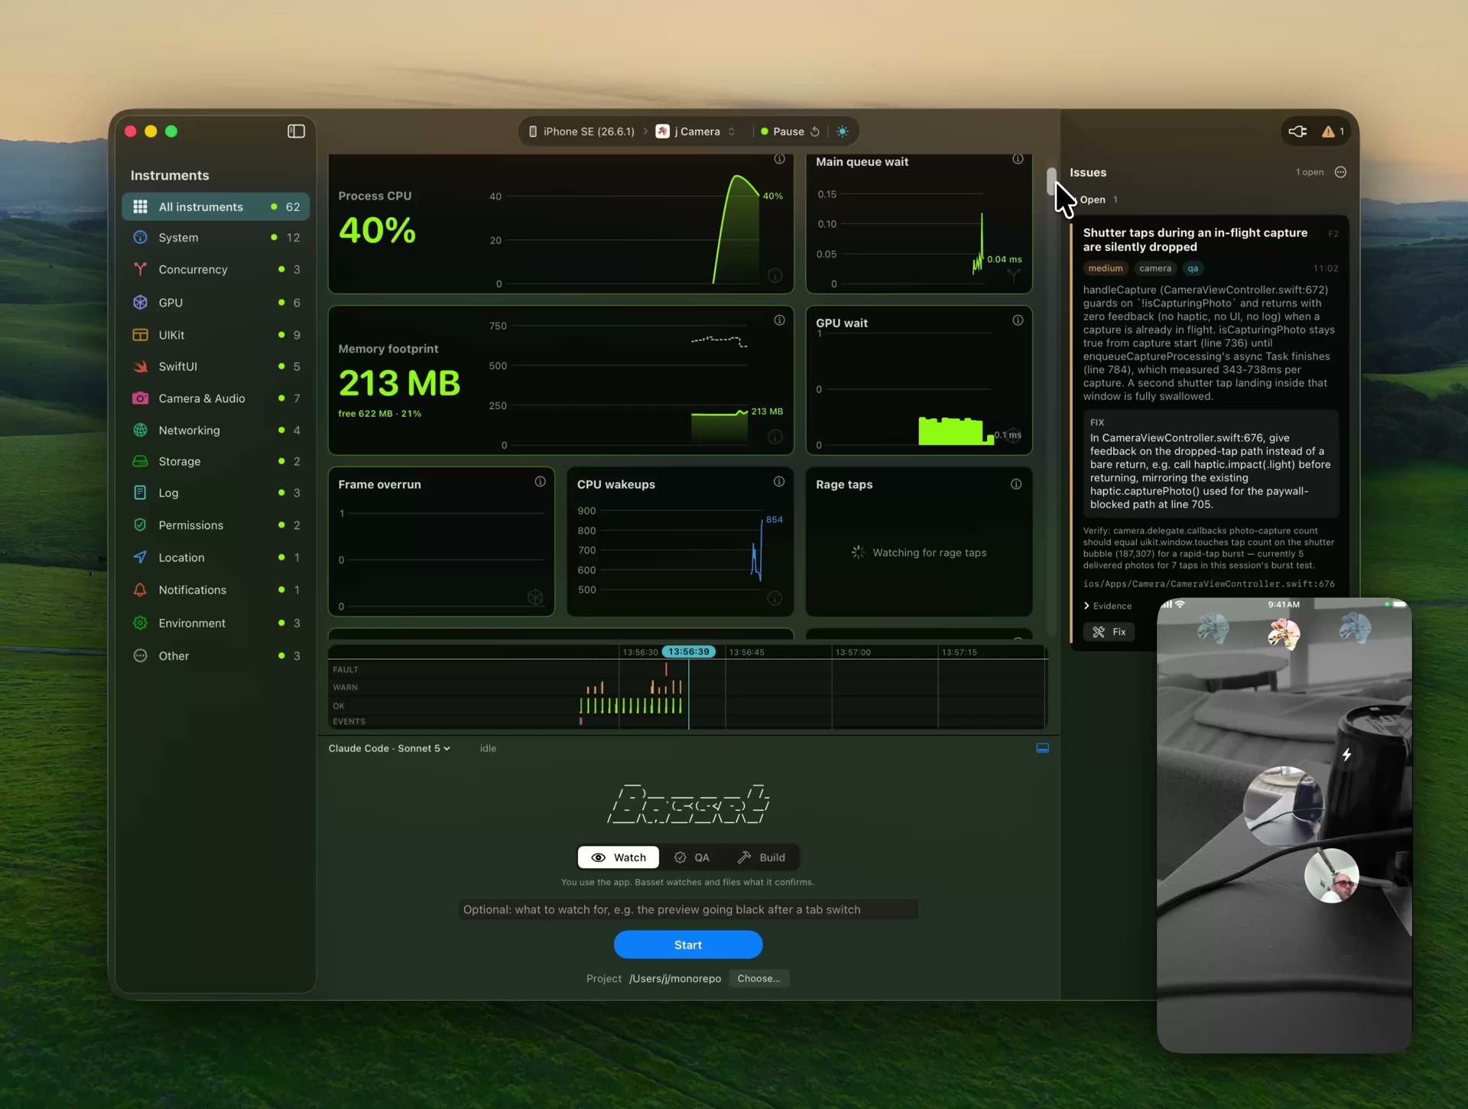This screenshot has height=1109, width=1468.
Task: Open the j Camera app selector
Action: (696, 132)
